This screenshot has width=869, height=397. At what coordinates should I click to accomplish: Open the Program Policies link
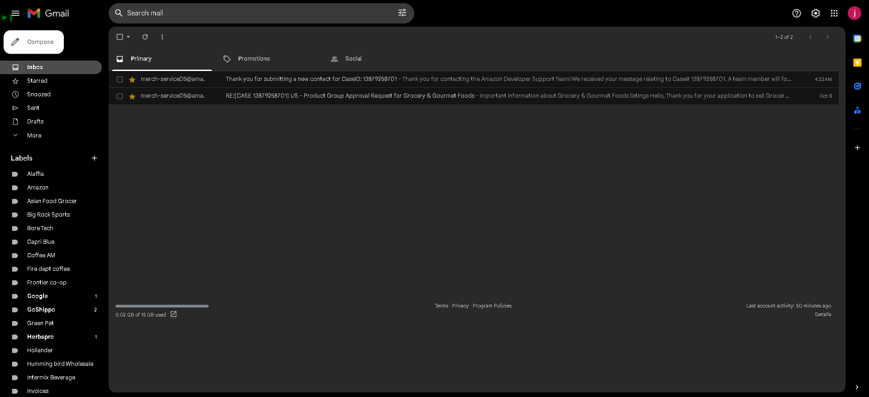[x=492, y=306]
